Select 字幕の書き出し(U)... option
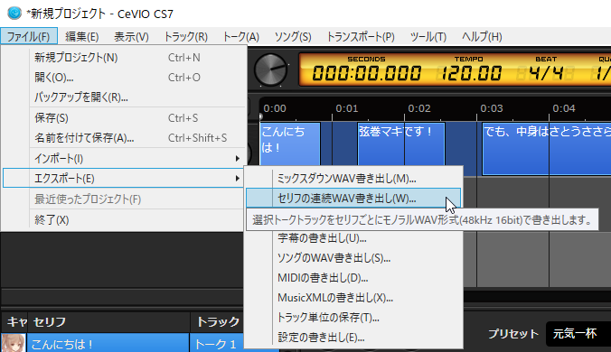This screenshot has height=352, width=611. click(353, 238)
